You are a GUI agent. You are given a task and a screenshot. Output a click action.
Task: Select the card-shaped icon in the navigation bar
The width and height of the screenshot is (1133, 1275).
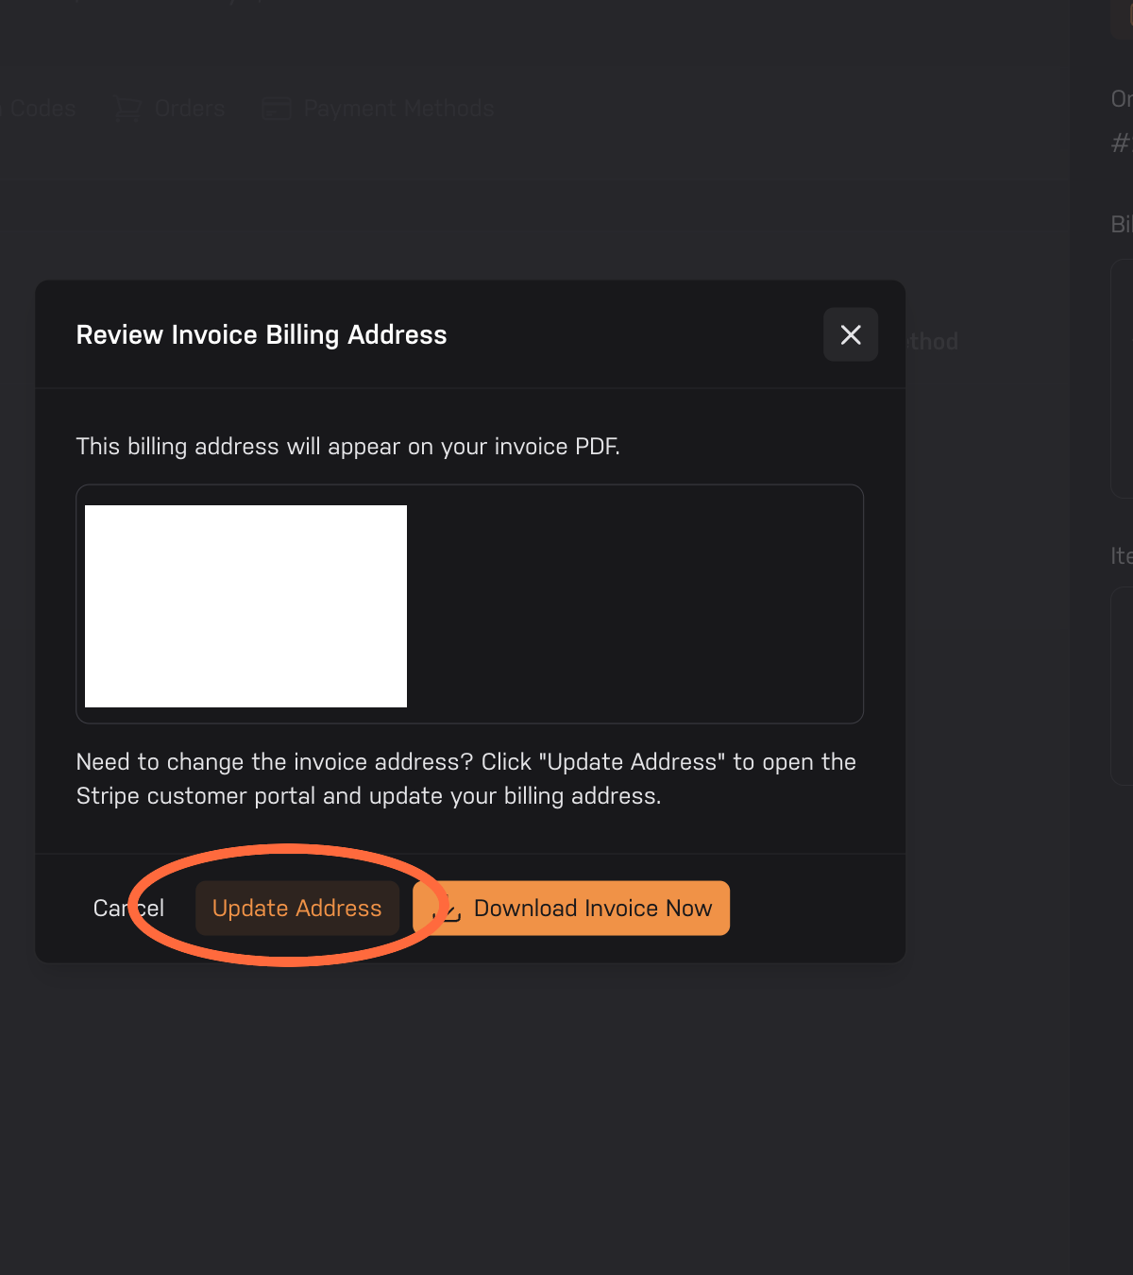tap(275, 108)
